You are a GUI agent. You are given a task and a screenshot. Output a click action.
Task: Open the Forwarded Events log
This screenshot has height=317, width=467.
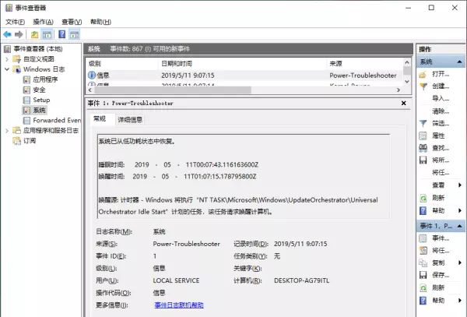pos(57,121)
